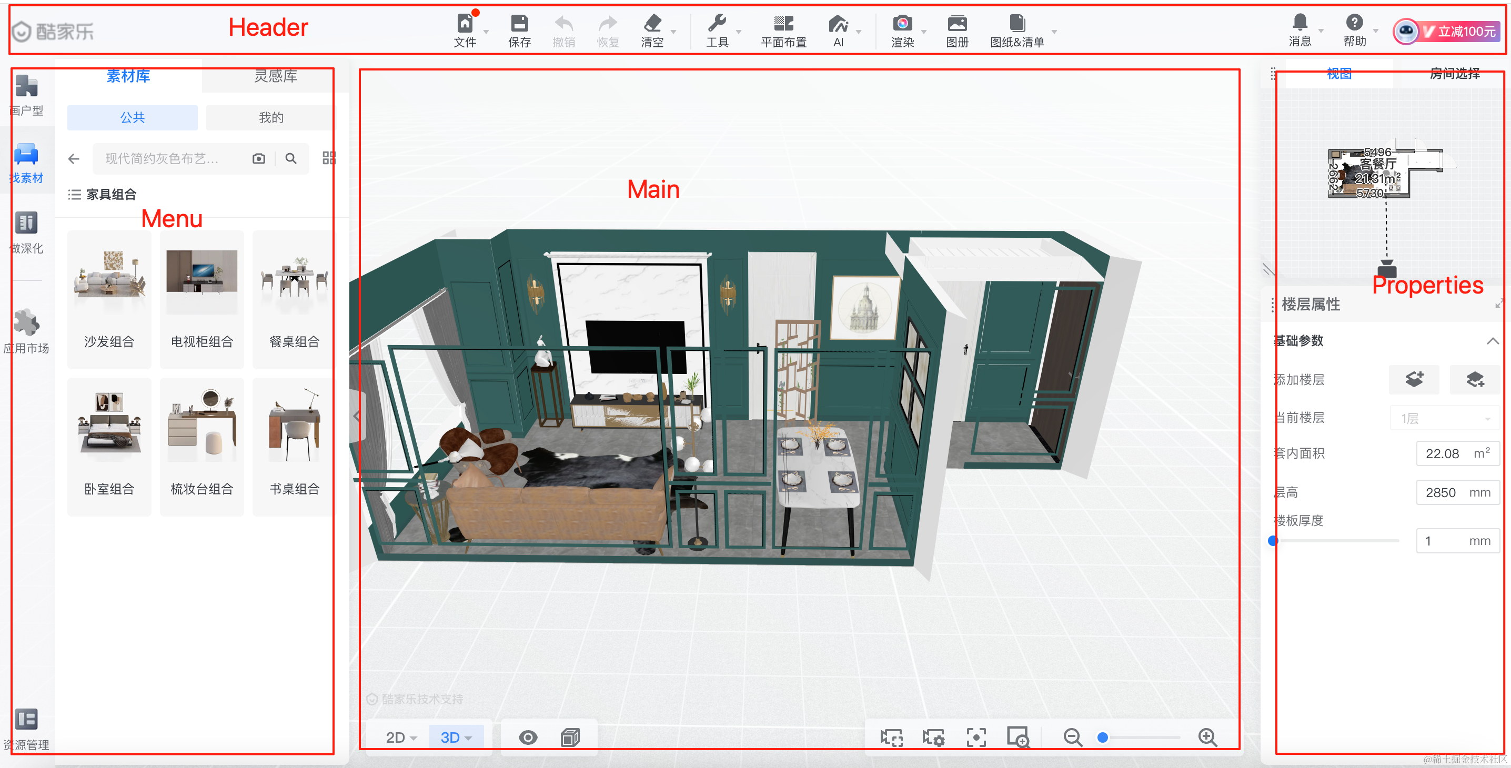Adjust the 楼板厚度 slider handle
Viewport: 1511px width, 768px height.
point(1273,541)
